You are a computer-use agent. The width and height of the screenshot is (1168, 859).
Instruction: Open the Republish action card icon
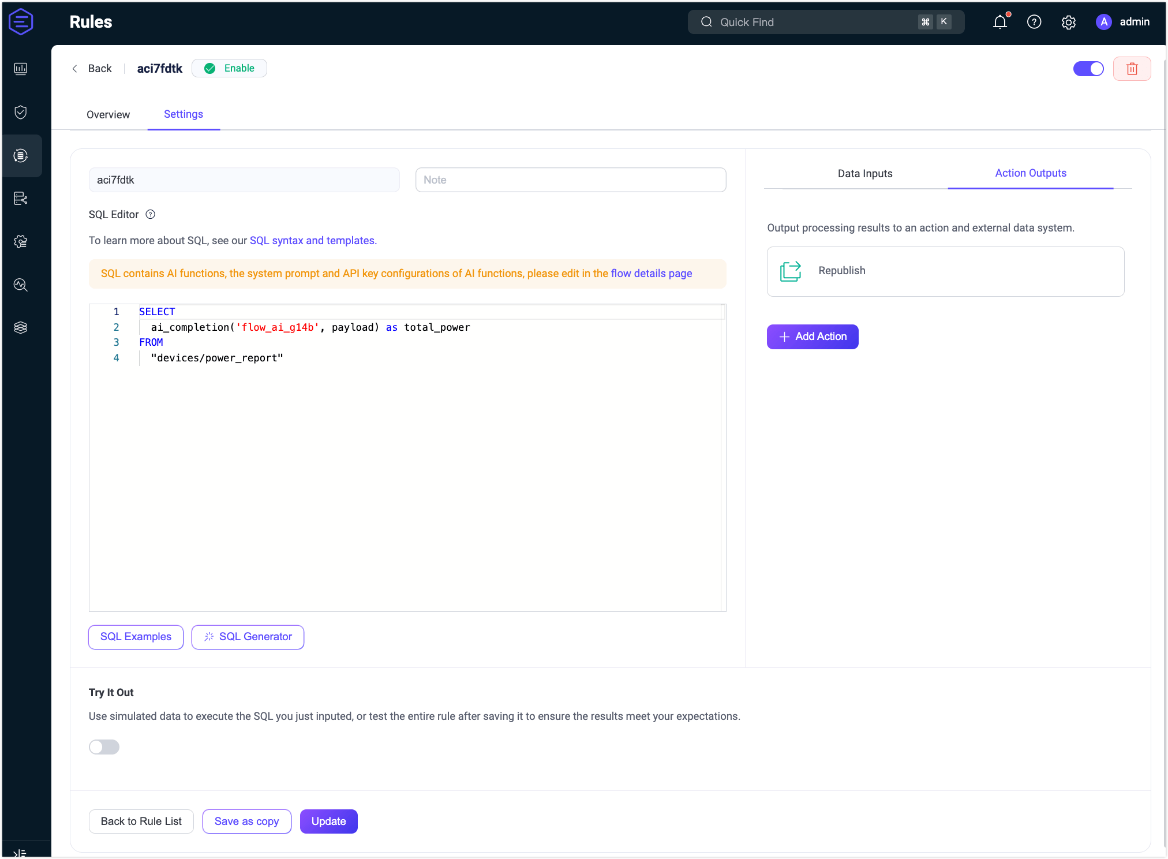(x=791, y=271)
